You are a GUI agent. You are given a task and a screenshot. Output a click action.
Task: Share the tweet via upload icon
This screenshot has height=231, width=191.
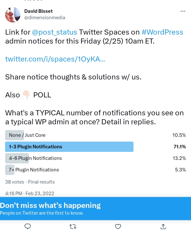163,227
